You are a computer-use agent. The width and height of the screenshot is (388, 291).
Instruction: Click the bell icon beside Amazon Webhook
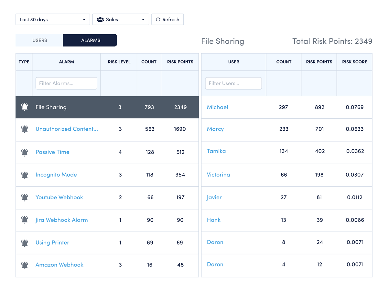(25, 265)
